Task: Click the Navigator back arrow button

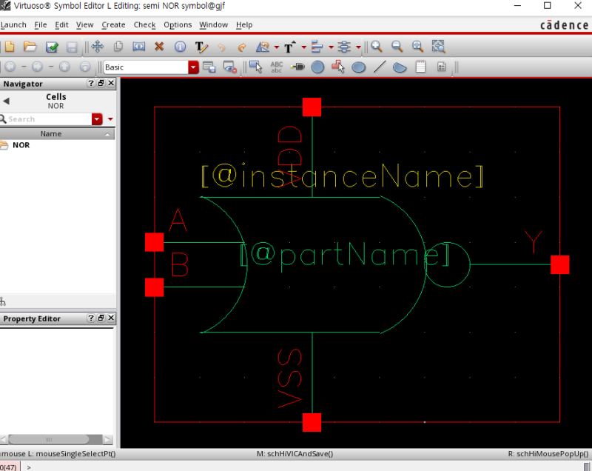Action: (7, 99)
